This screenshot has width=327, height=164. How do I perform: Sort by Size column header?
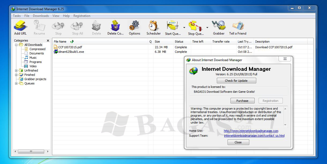pyautogui.click(x=163, y=42)
